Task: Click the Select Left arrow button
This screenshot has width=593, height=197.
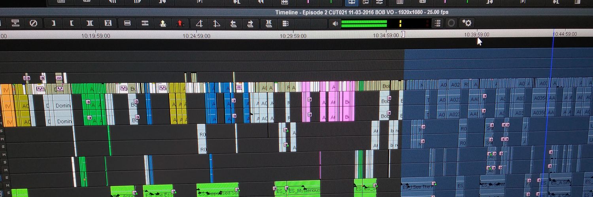Action: click(234, 24)
